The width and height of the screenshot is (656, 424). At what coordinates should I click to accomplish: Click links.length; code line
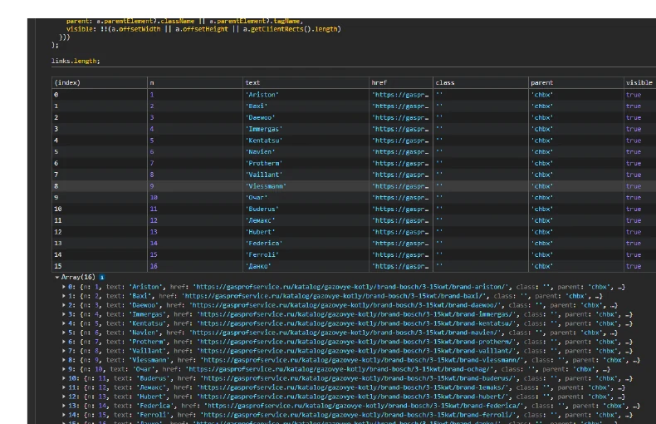[76, 62]
